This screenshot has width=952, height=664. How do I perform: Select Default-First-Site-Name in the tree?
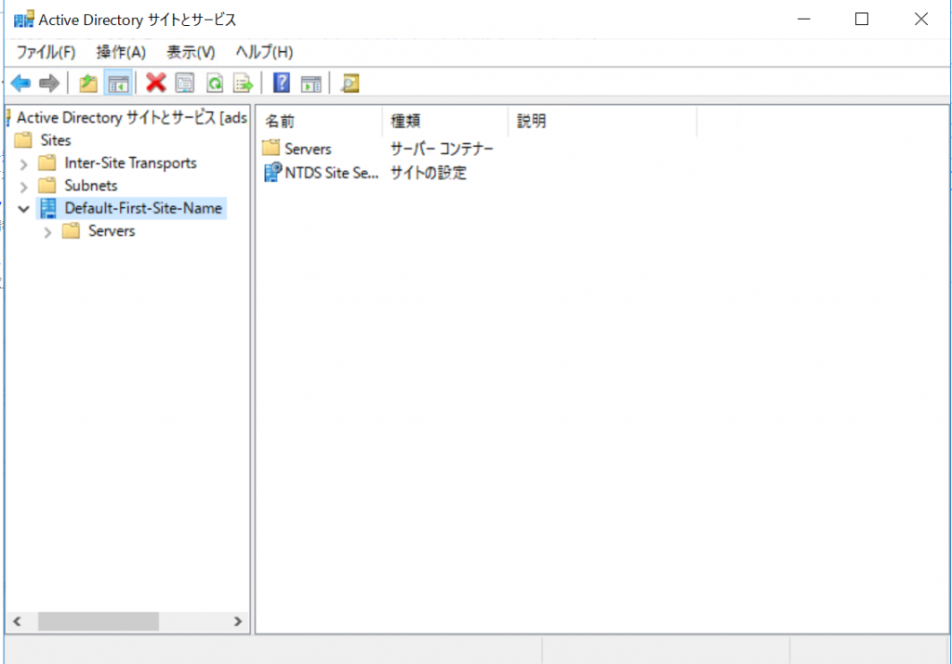click(142, 208)
